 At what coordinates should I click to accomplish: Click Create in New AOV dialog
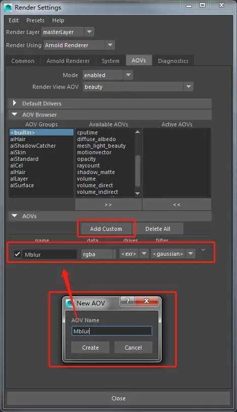click(x=90, y=348)
